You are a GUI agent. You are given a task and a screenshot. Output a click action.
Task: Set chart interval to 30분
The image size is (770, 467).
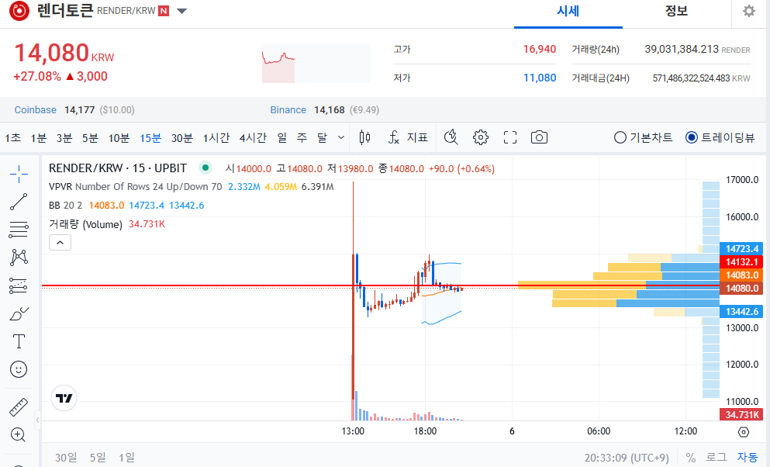pyautogui.click(x=181, y=138)
